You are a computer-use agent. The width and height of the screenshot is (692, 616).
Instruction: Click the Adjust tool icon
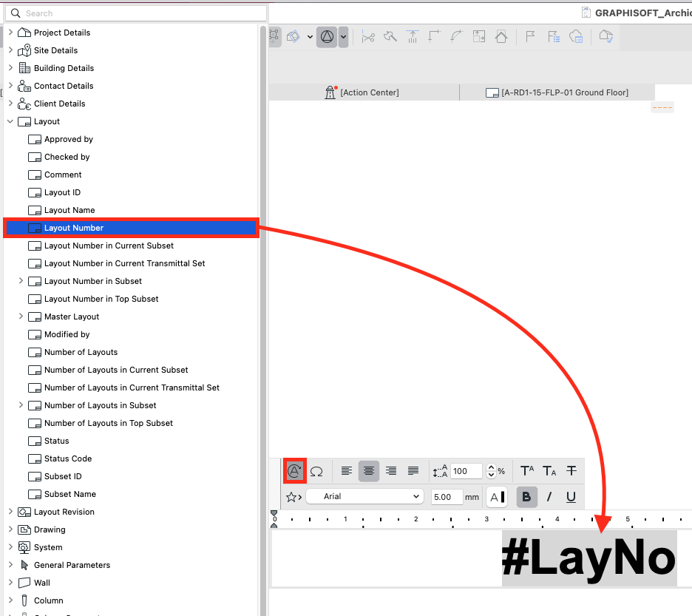(x=412, y=36)
